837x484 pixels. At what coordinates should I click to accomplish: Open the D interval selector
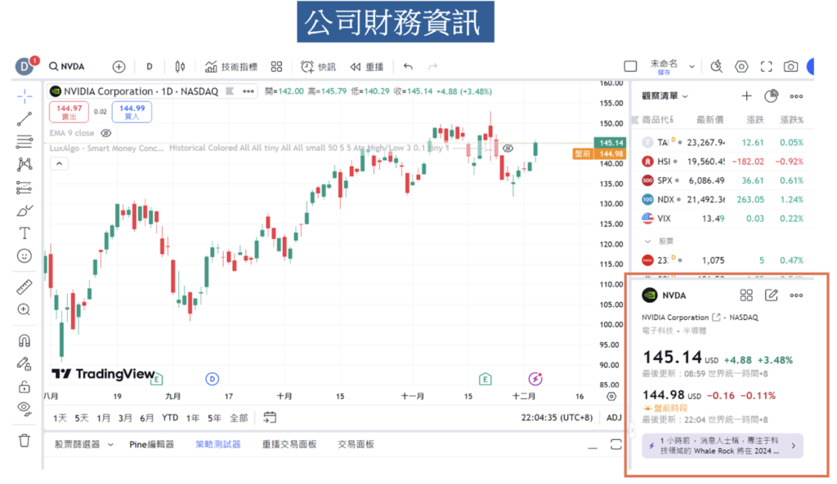click(150, 67)
